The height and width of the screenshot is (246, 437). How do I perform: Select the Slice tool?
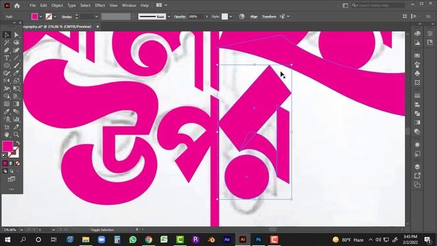tap(16, 127)
